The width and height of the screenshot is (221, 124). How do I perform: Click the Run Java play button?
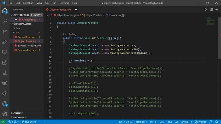pos(206,10)
